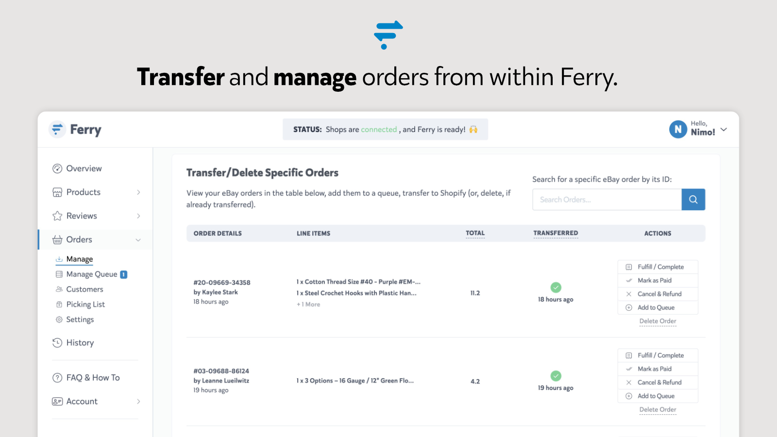This screenshot has width=777, height=437.
Task: Select the Overview icon in the sidebar
Action: click(57, 168)
